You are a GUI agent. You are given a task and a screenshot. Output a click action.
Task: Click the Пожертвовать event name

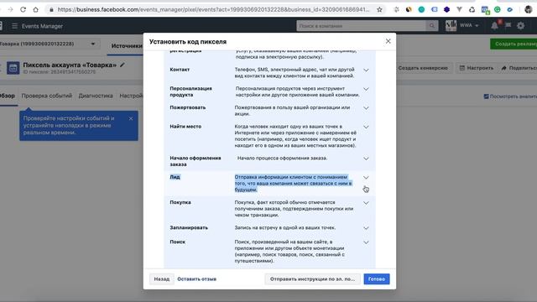pos(188,107)
